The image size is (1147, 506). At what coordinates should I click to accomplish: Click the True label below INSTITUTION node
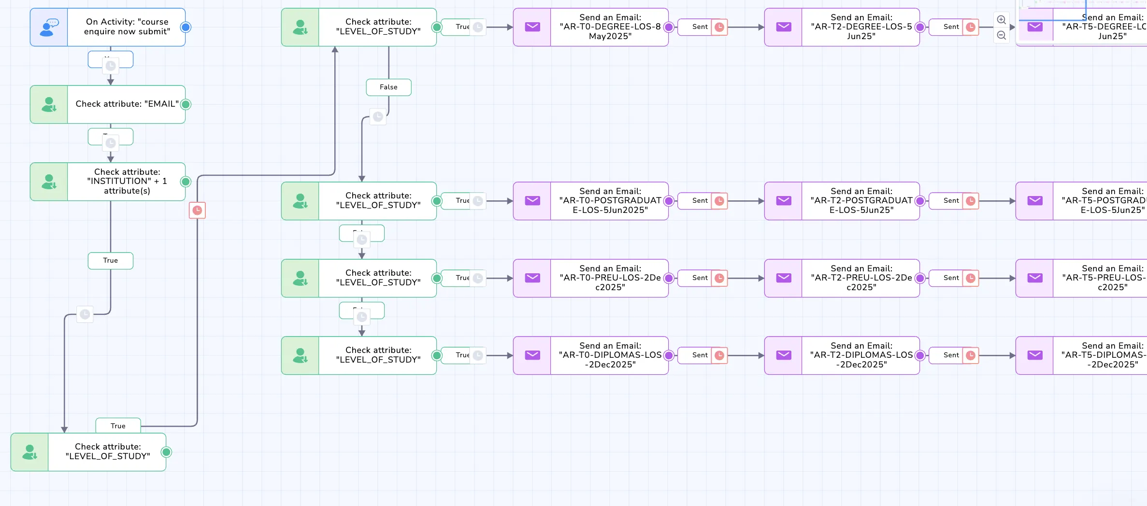111,261
